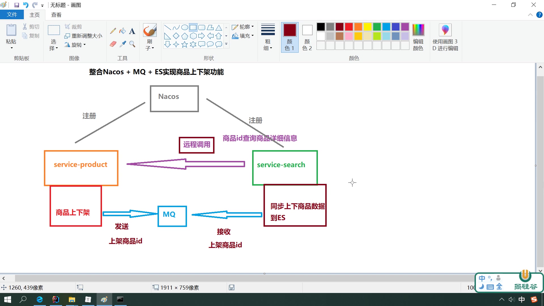Open the File menu tab
Screen dimensions: 544x306
[12, 15]
